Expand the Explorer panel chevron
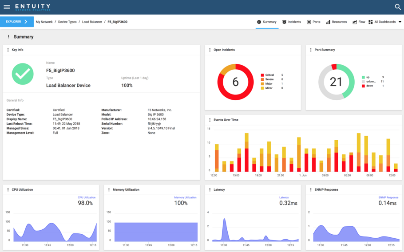Image resolution: width=404 pixels, height=252 pixels. [x=26, y=22]
